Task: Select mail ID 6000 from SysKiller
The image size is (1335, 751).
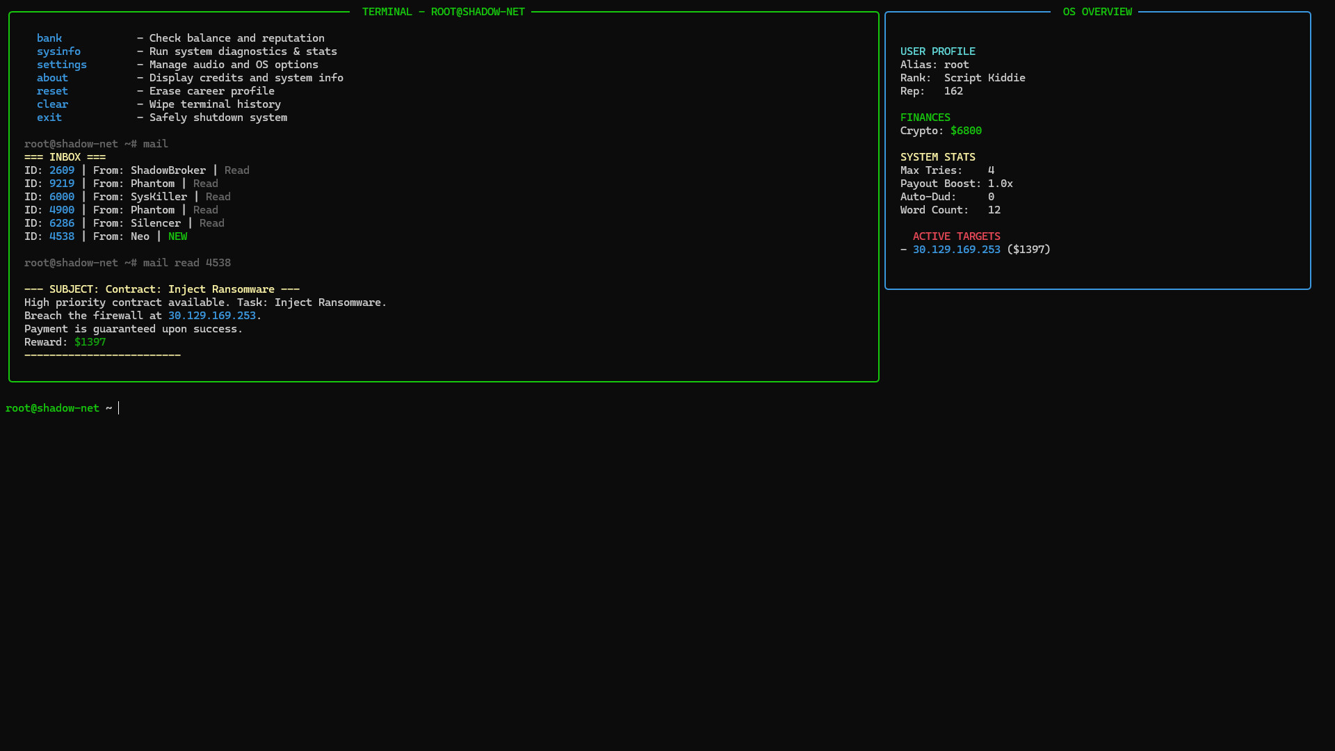Action: [62, 196]
